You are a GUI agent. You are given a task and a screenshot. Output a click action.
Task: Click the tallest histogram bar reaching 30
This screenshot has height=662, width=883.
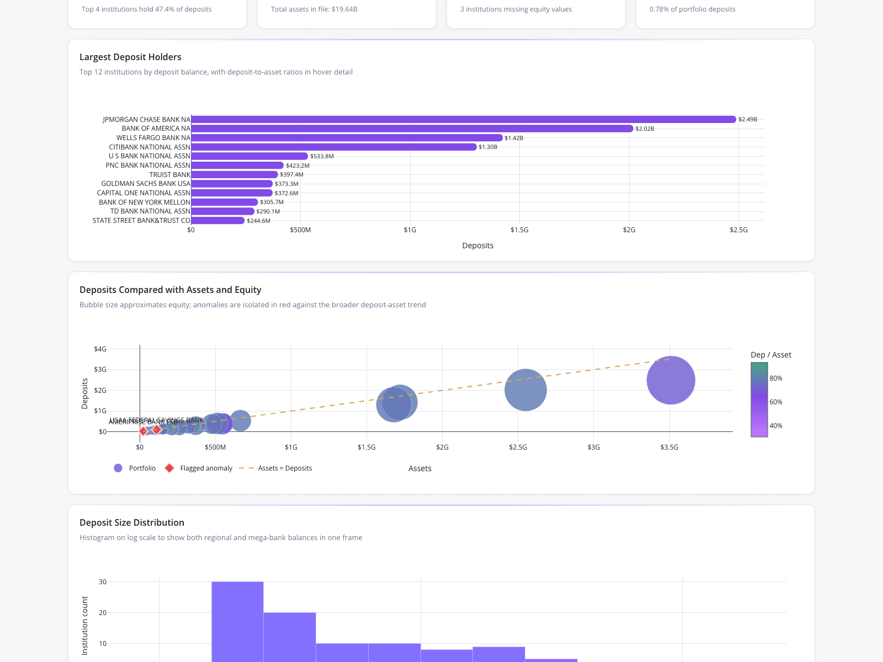tap(237, 622)
